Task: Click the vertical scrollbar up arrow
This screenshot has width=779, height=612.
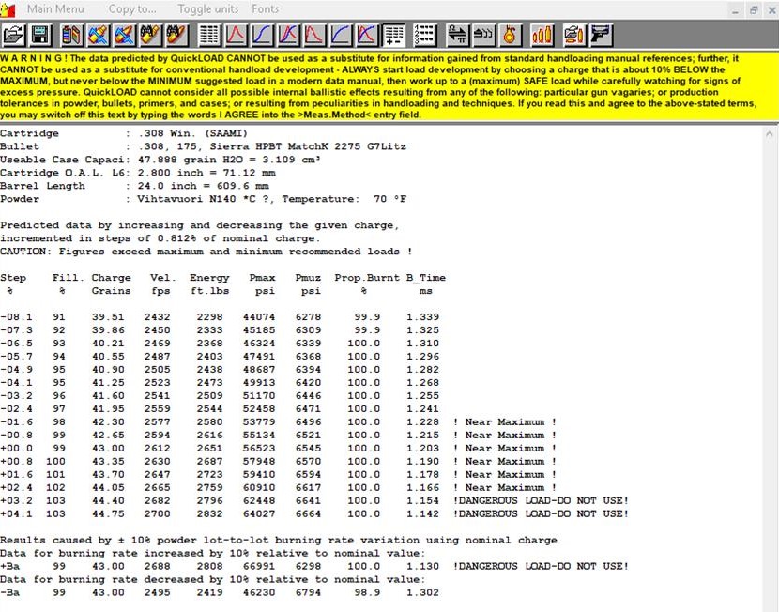Action: coord(770,133)
